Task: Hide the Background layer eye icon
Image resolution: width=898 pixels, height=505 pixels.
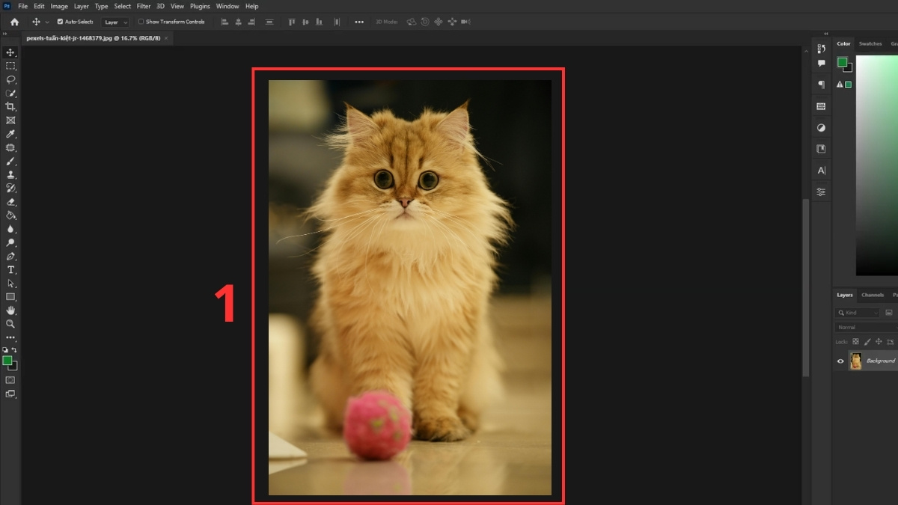Action: point(840,361)
